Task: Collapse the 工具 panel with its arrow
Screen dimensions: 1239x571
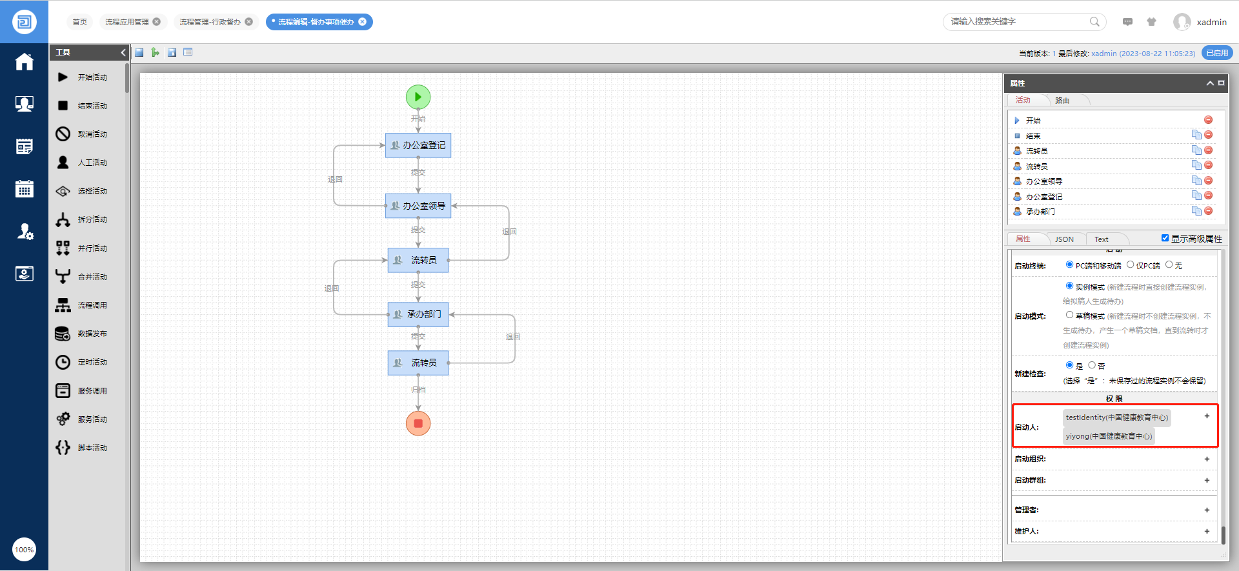Action: click(123, 52)
